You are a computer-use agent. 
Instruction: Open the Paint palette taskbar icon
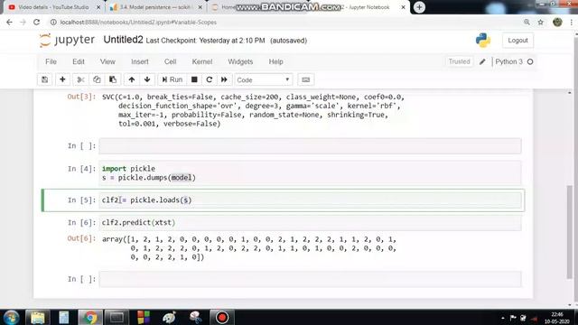click(169, 317)
